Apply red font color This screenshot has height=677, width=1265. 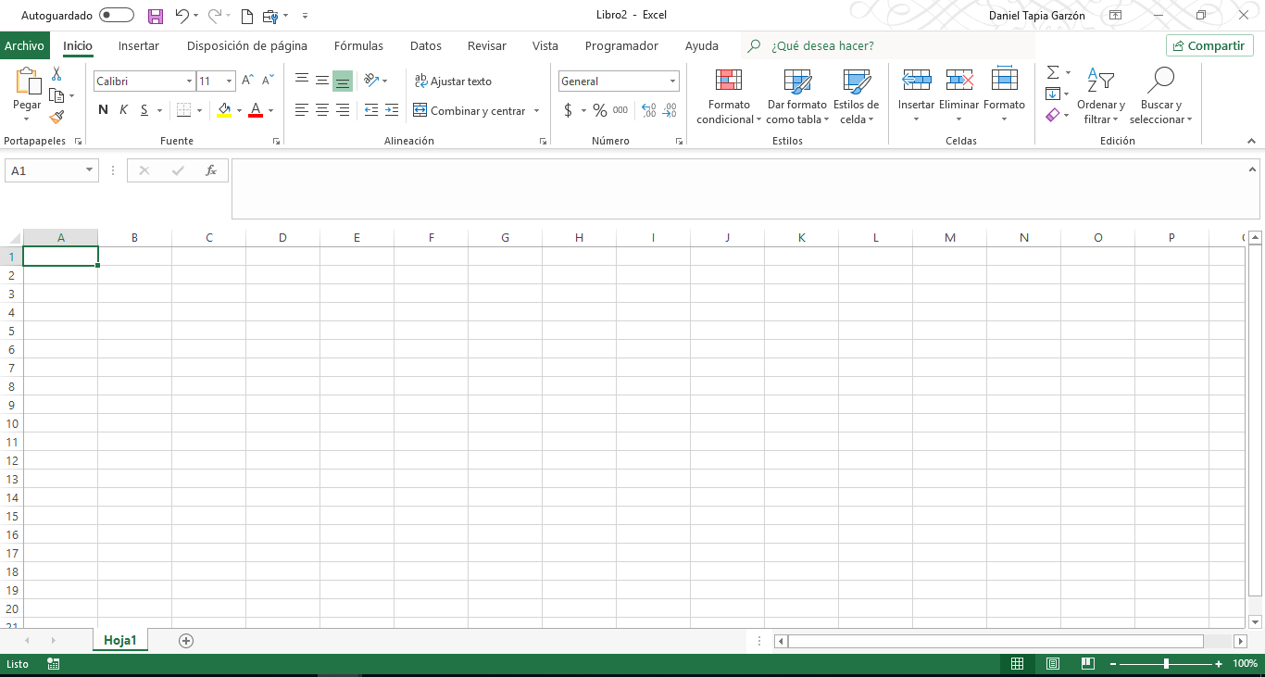[x=256, y=110]
